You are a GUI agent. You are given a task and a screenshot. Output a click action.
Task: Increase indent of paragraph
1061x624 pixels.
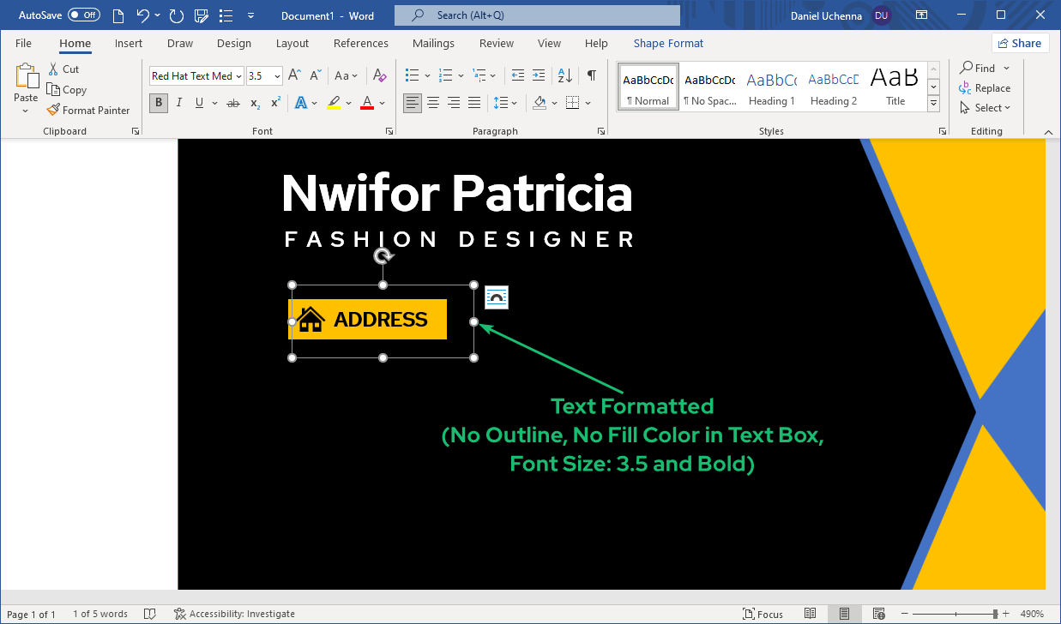pyautogui.click(x=538, y=75)
